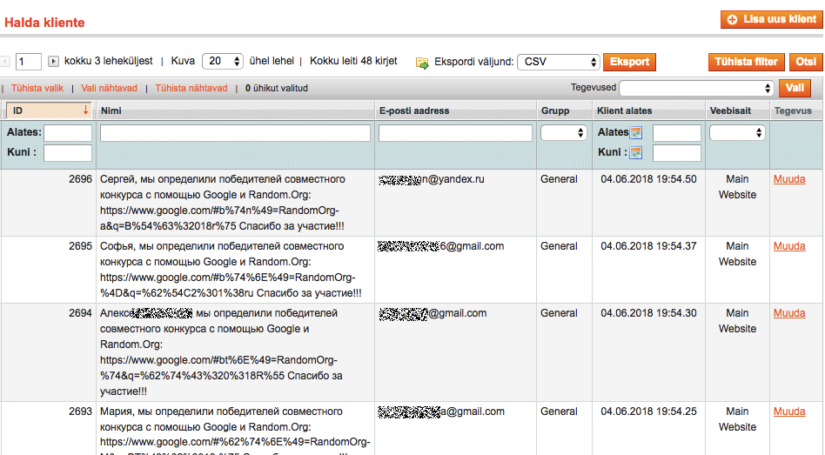Click the E-posti aadress filter field
The image size is (825, 455).
click(455, 133)
